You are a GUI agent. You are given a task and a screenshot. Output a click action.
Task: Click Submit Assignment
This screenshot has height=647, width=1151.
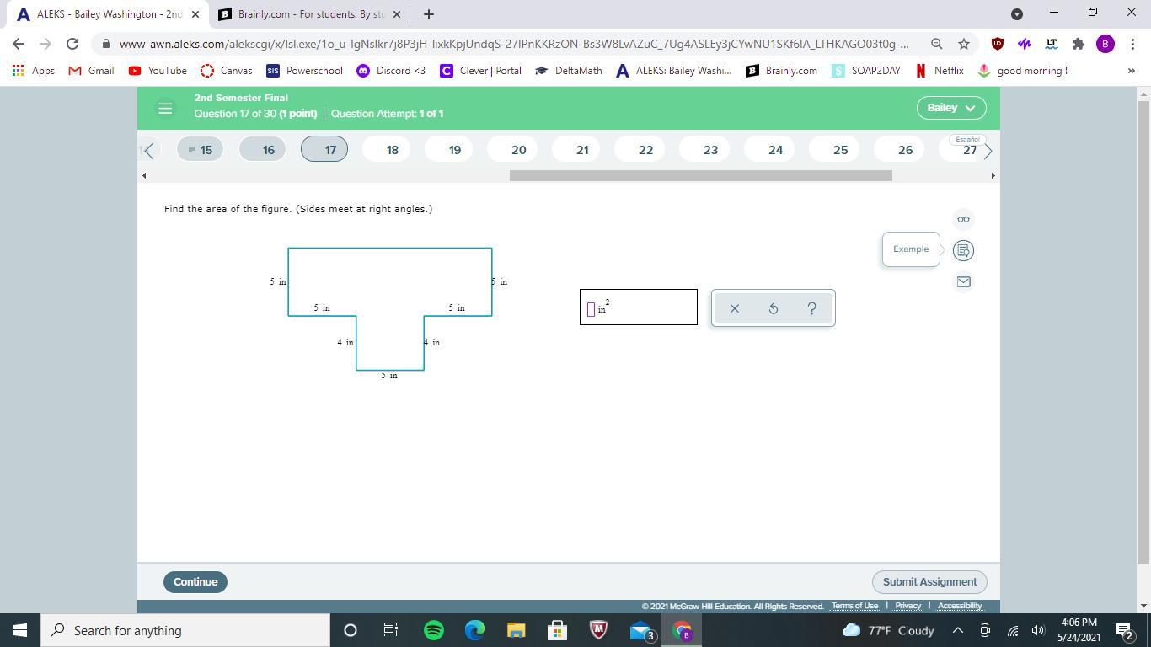[x=929, y=581]
